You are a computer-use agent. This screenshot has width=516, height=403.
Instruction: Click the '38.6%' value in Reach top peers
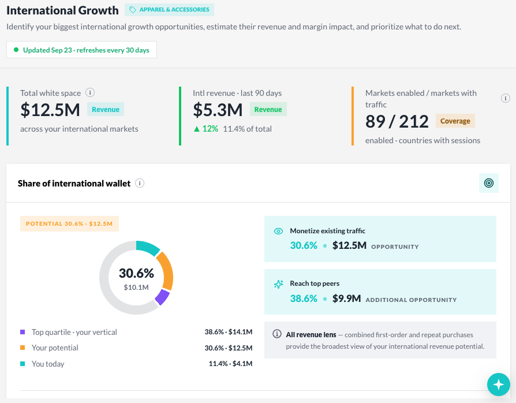point(304,298)
